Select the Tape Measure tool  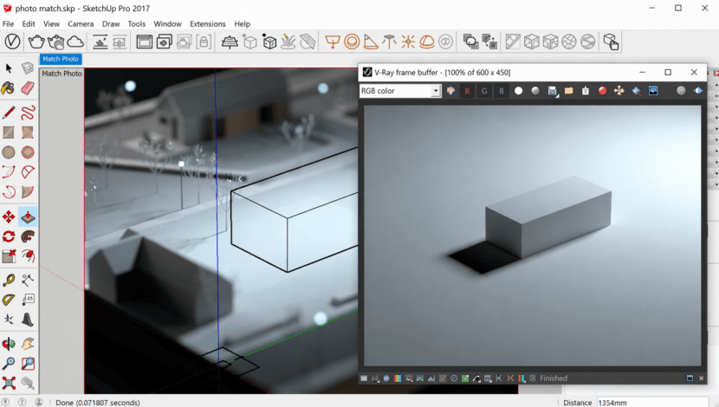tap(9, 280)
